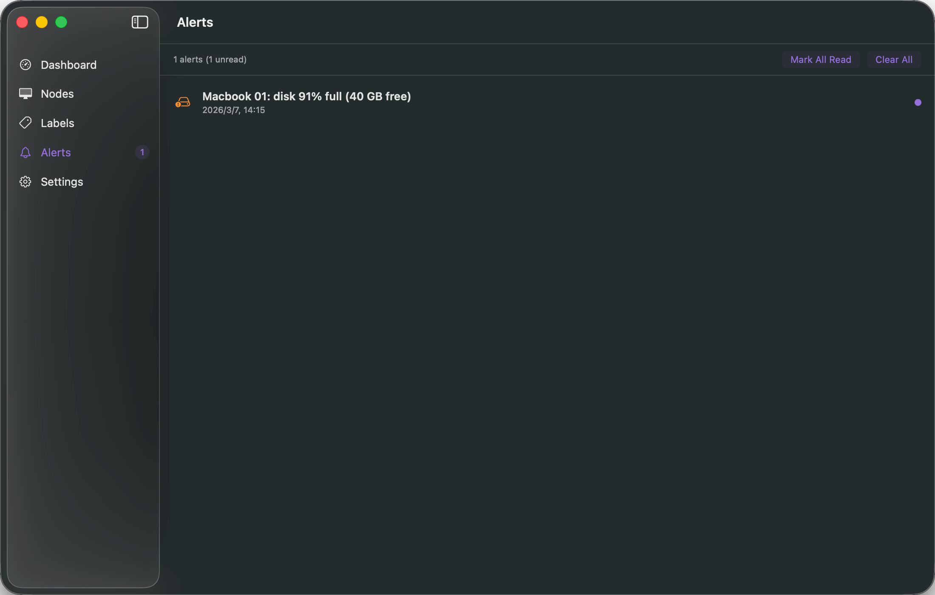Click the red close window button
935x595 pixels.
coord(22,22)
